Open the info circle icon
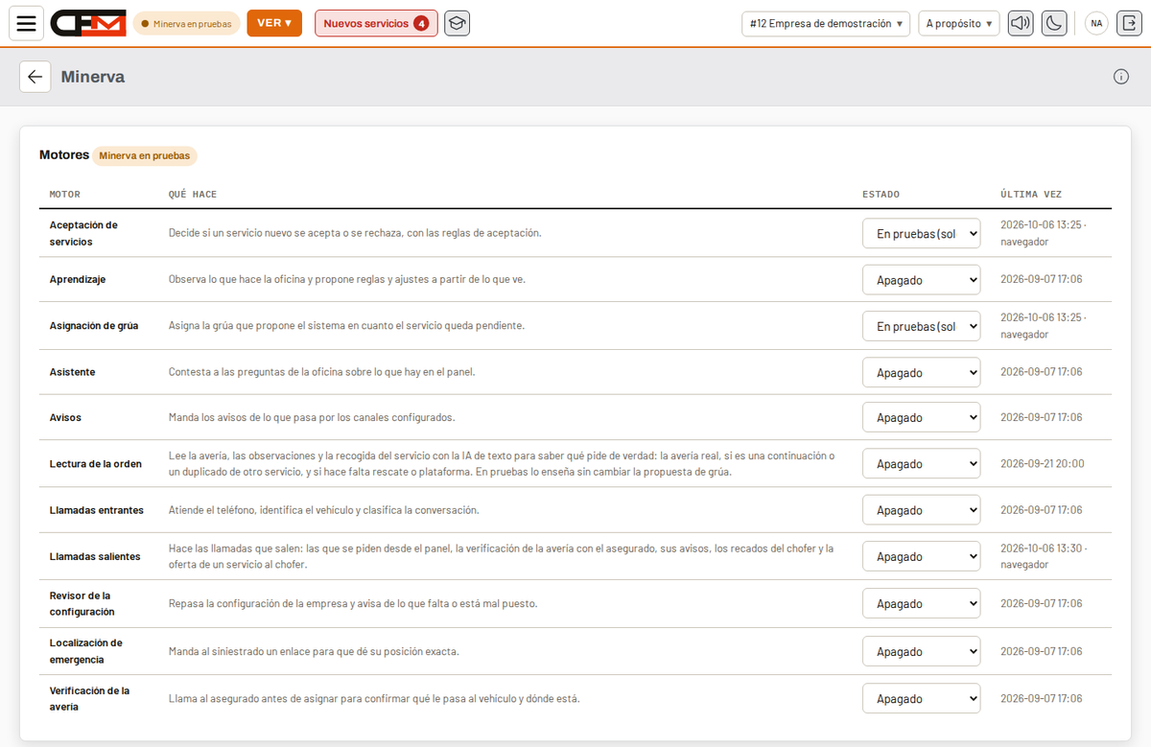Viewport: 1151px width, 747px height. pos(1120,77)
